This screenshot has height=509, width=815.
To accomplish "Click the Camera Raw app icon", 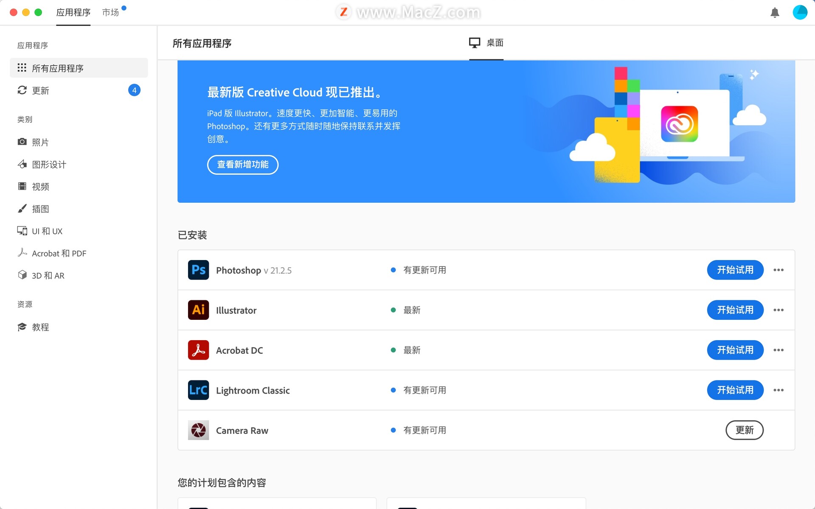I will pyautogui.click(x=198, y=430).
